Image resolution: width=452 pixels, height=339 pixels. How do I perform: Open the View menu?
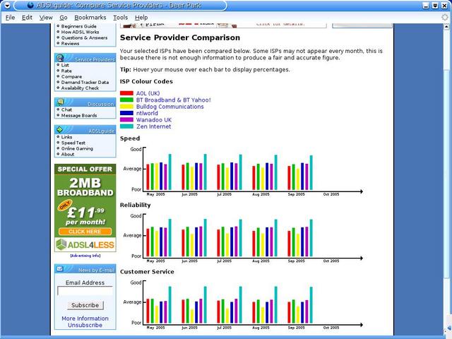(46, 17)
